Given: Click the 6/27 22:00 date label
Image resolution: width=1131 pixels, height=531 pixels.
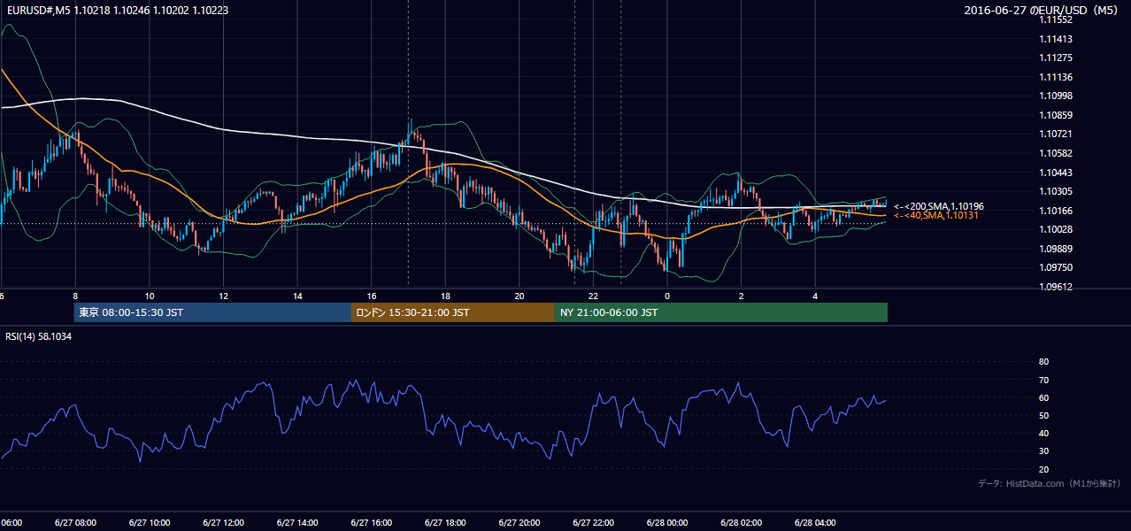Looking at the screenshot, I should tap(593, 522).
